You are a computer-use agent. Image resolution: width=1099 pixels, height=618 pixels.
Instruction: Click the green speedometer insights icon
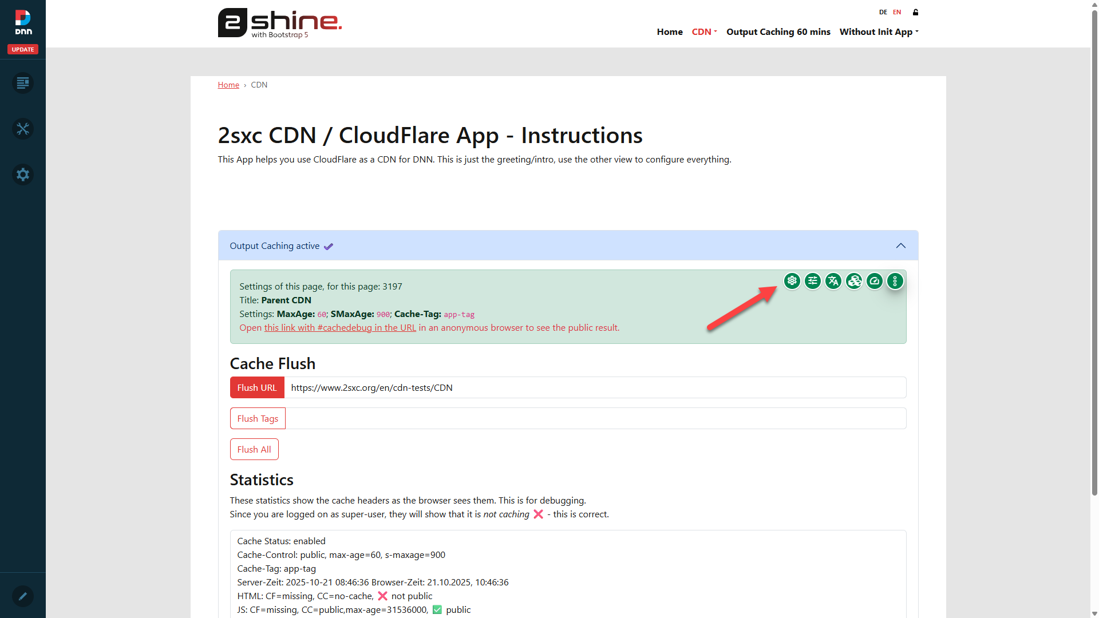pyautogui.click(x=874, y=281)
